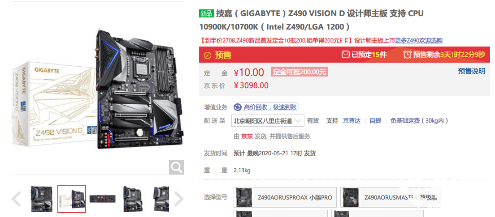This screenshot has width=495, height=217.
Task: Click the magnifier zoom icon on product image
Action: pos(176,167)
